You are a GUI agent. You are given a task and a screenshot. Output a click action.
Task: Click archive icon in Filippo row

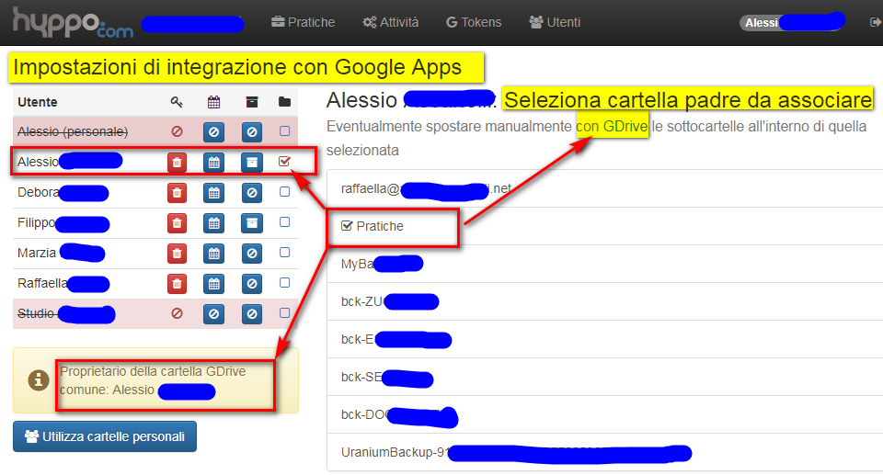point(252,223)
